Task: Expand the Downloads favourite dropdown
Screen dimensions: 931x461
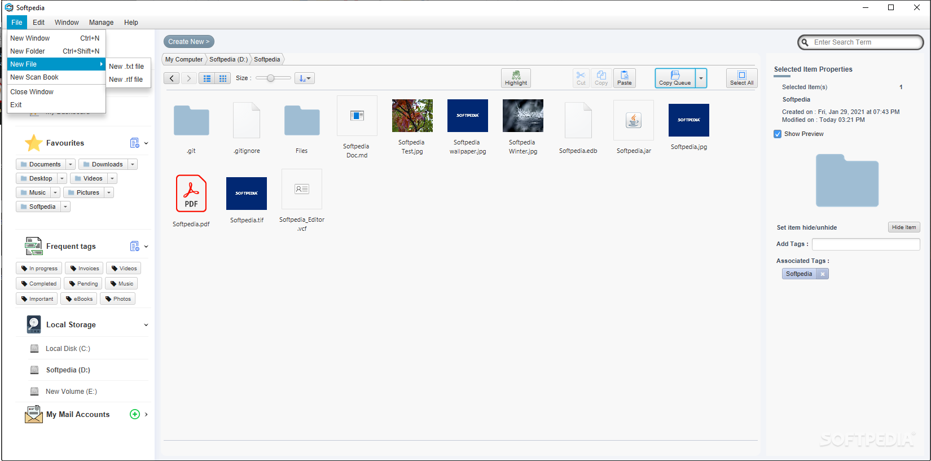Action: pyautogui.click(x=133, y=164)
